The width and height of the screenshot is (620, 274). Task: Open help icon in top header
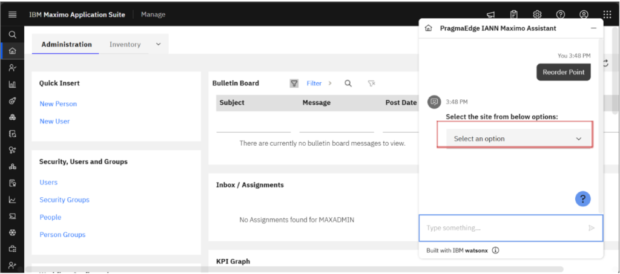(560, 15)
